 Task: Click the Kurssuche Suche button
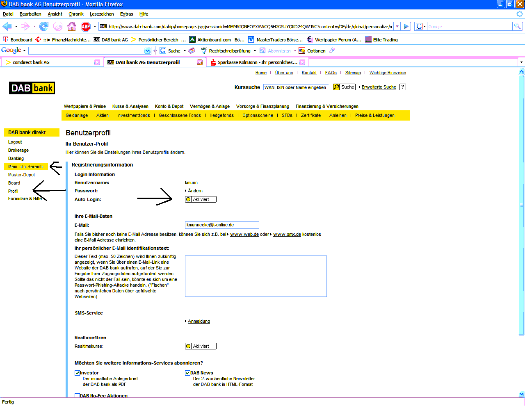point(344,87)
